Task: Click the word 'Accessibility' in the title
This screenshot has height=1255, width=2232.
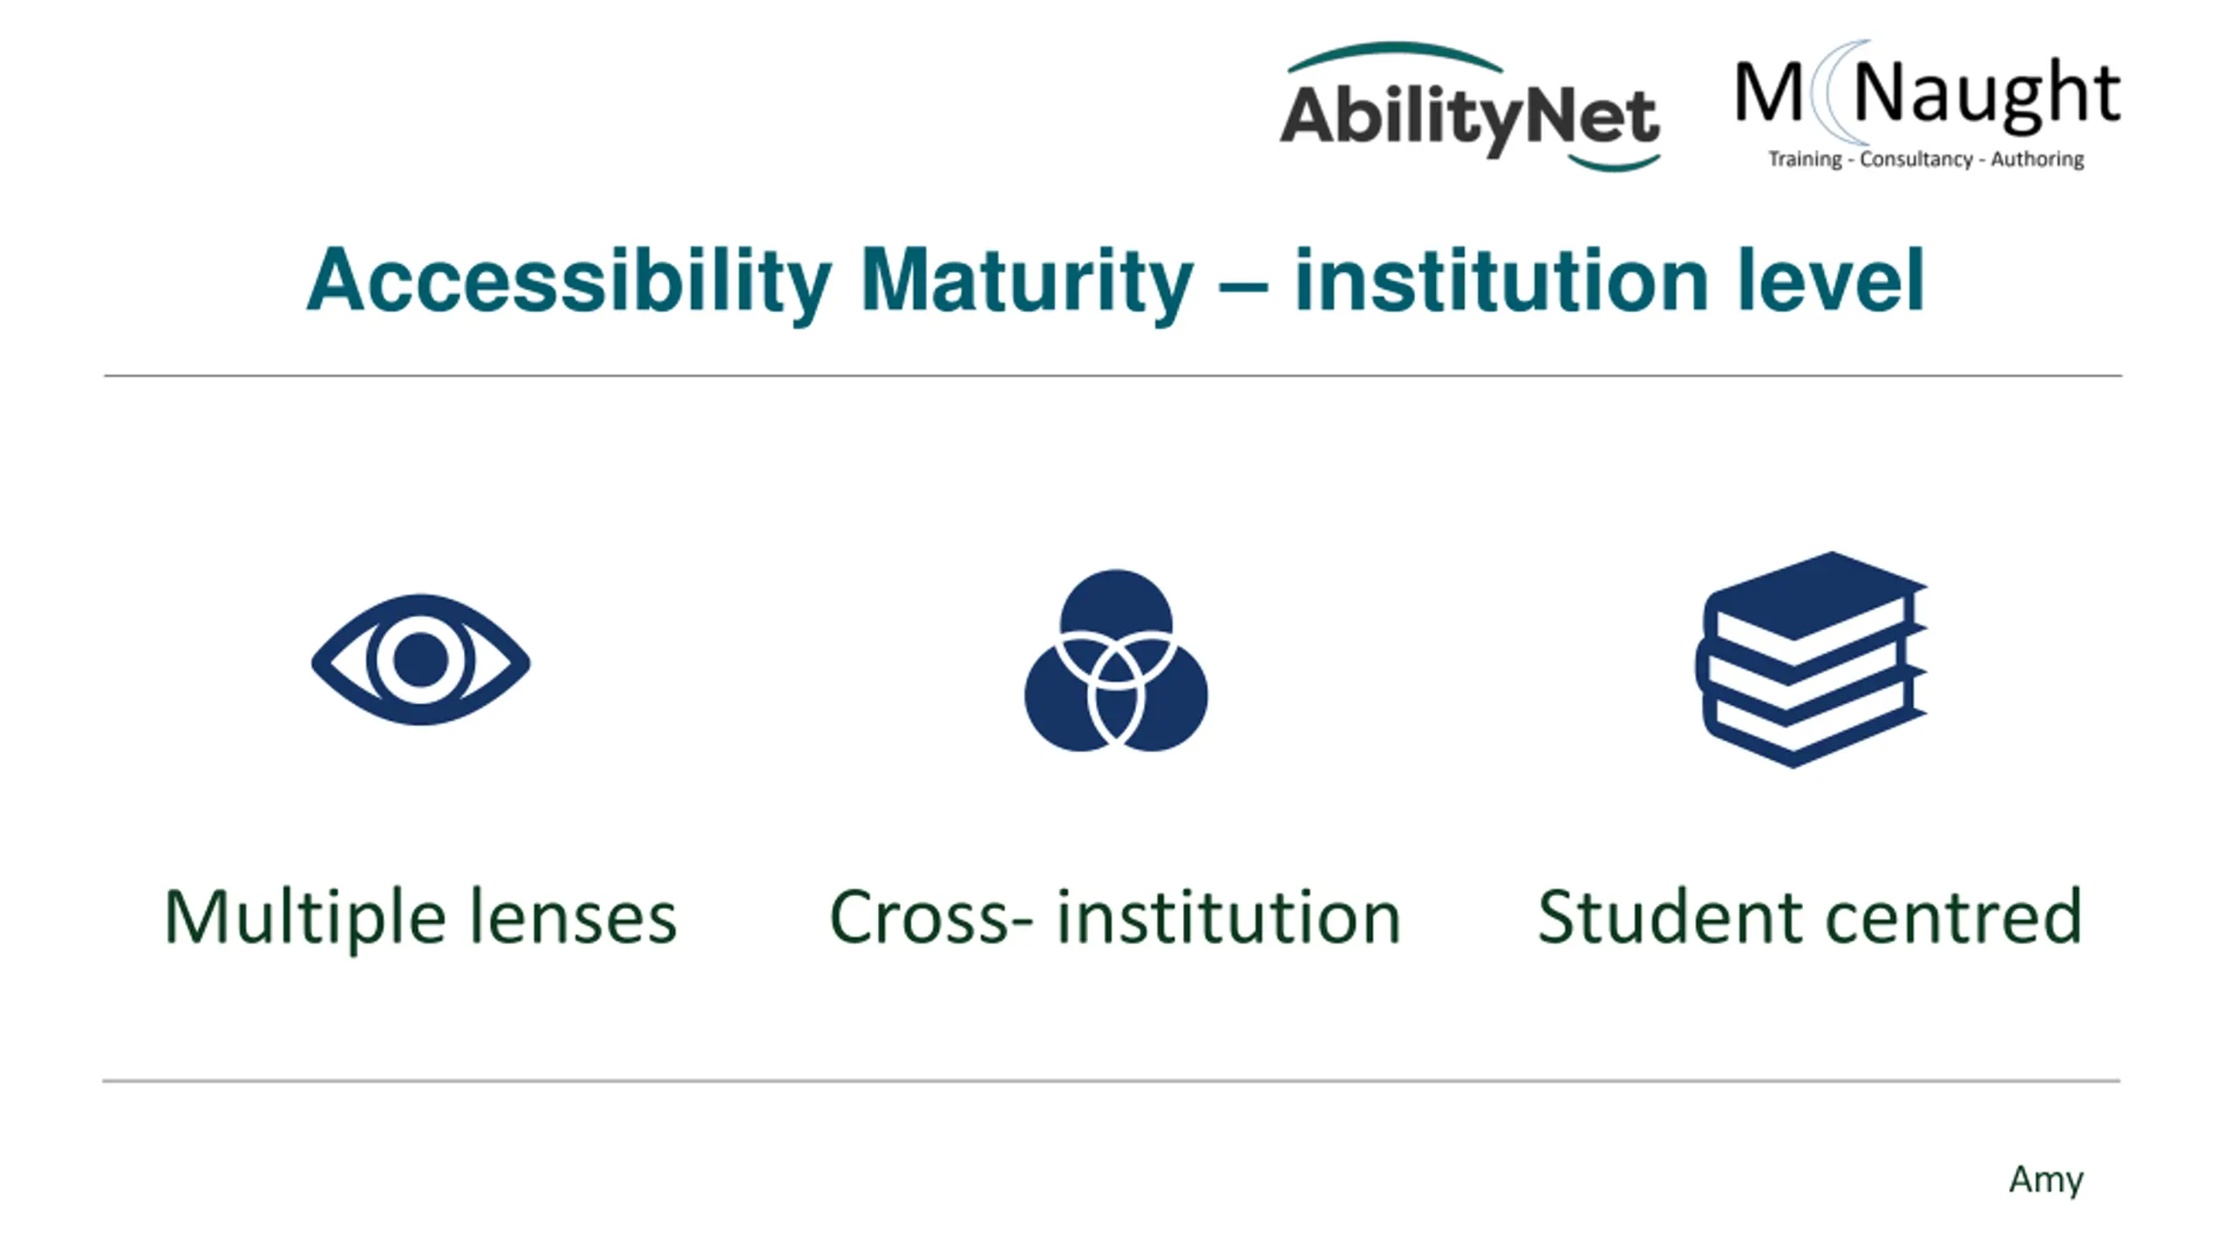Action: (568, 280)
